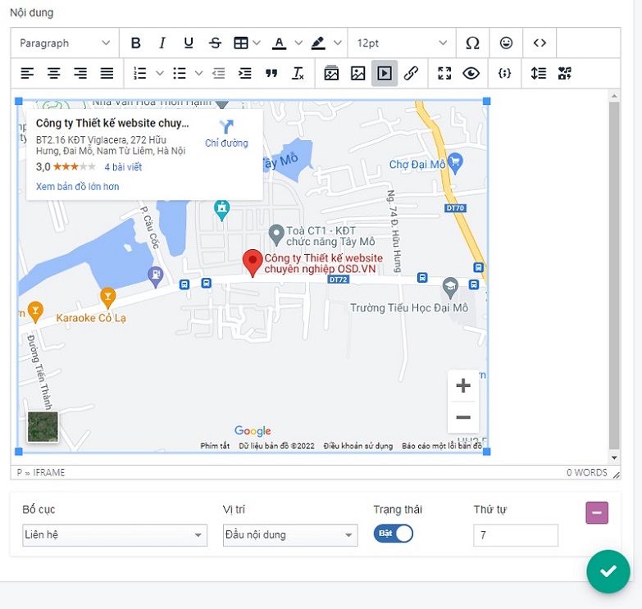Open the source code view

tap(539, 43)
